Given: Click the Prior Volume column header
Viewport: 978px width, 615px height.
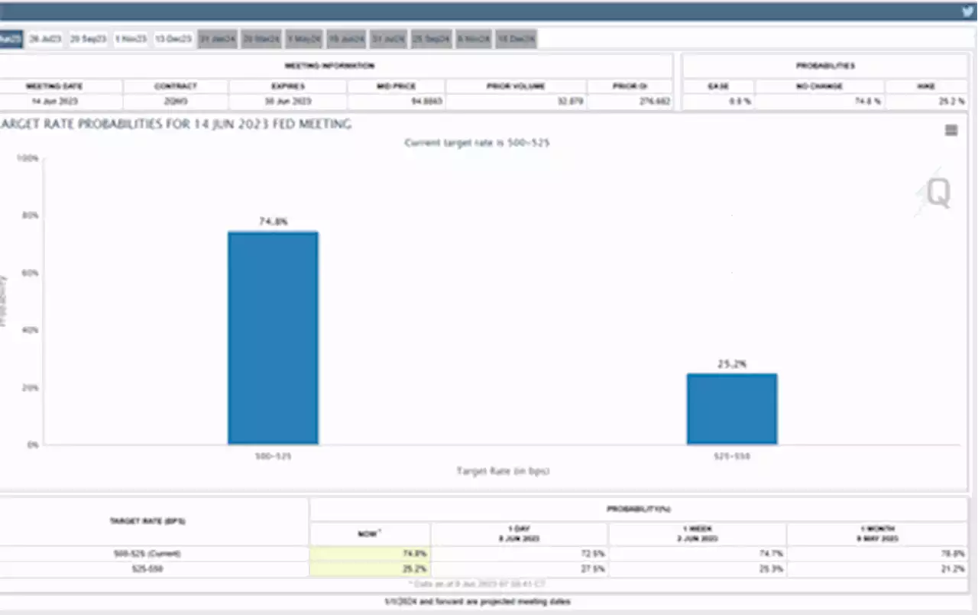Looking at the screenshot, I should (x=517, y=86).
